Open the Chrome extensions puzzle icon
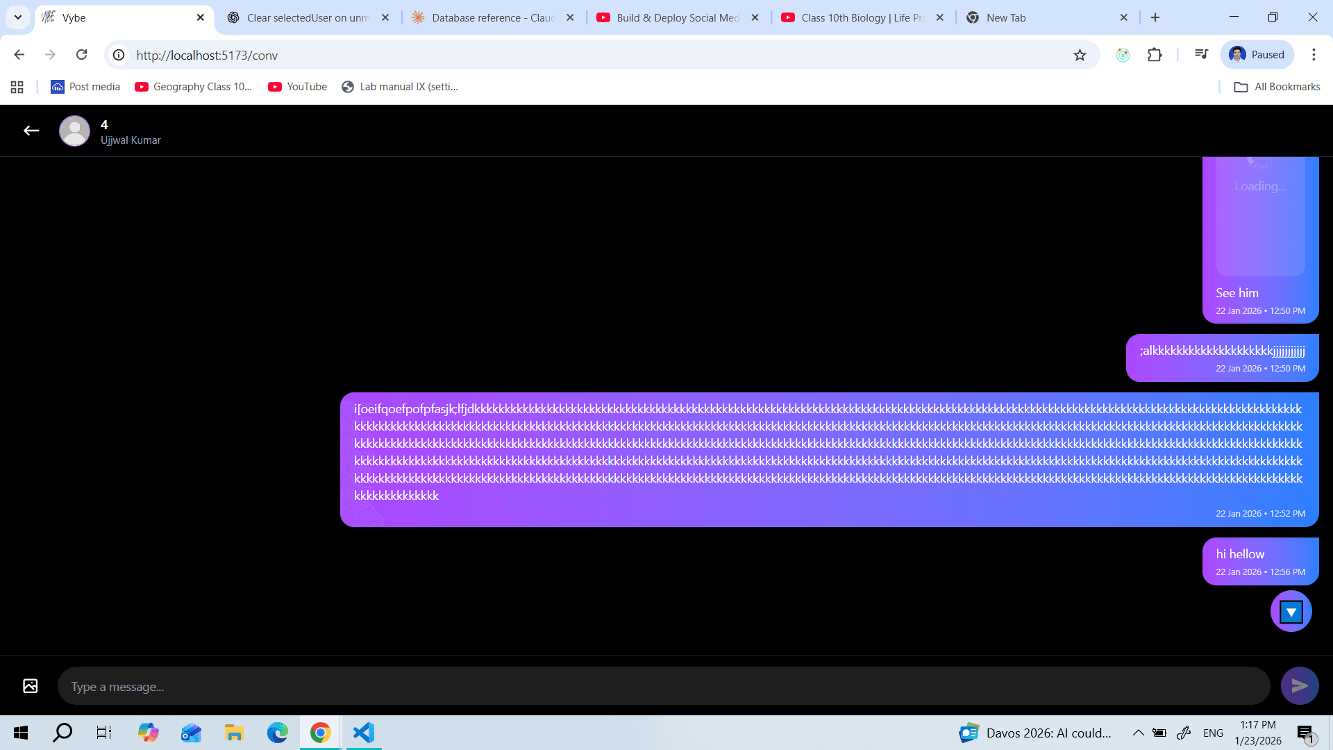Screen dimensions: 1333x750 pyautogui.click(x=1155, y=54)
